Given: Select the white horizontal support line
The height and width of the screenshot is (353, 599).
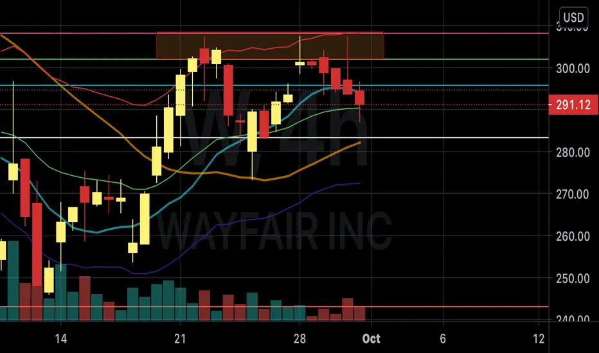Looking at the screenshot, I should (274, 138).
